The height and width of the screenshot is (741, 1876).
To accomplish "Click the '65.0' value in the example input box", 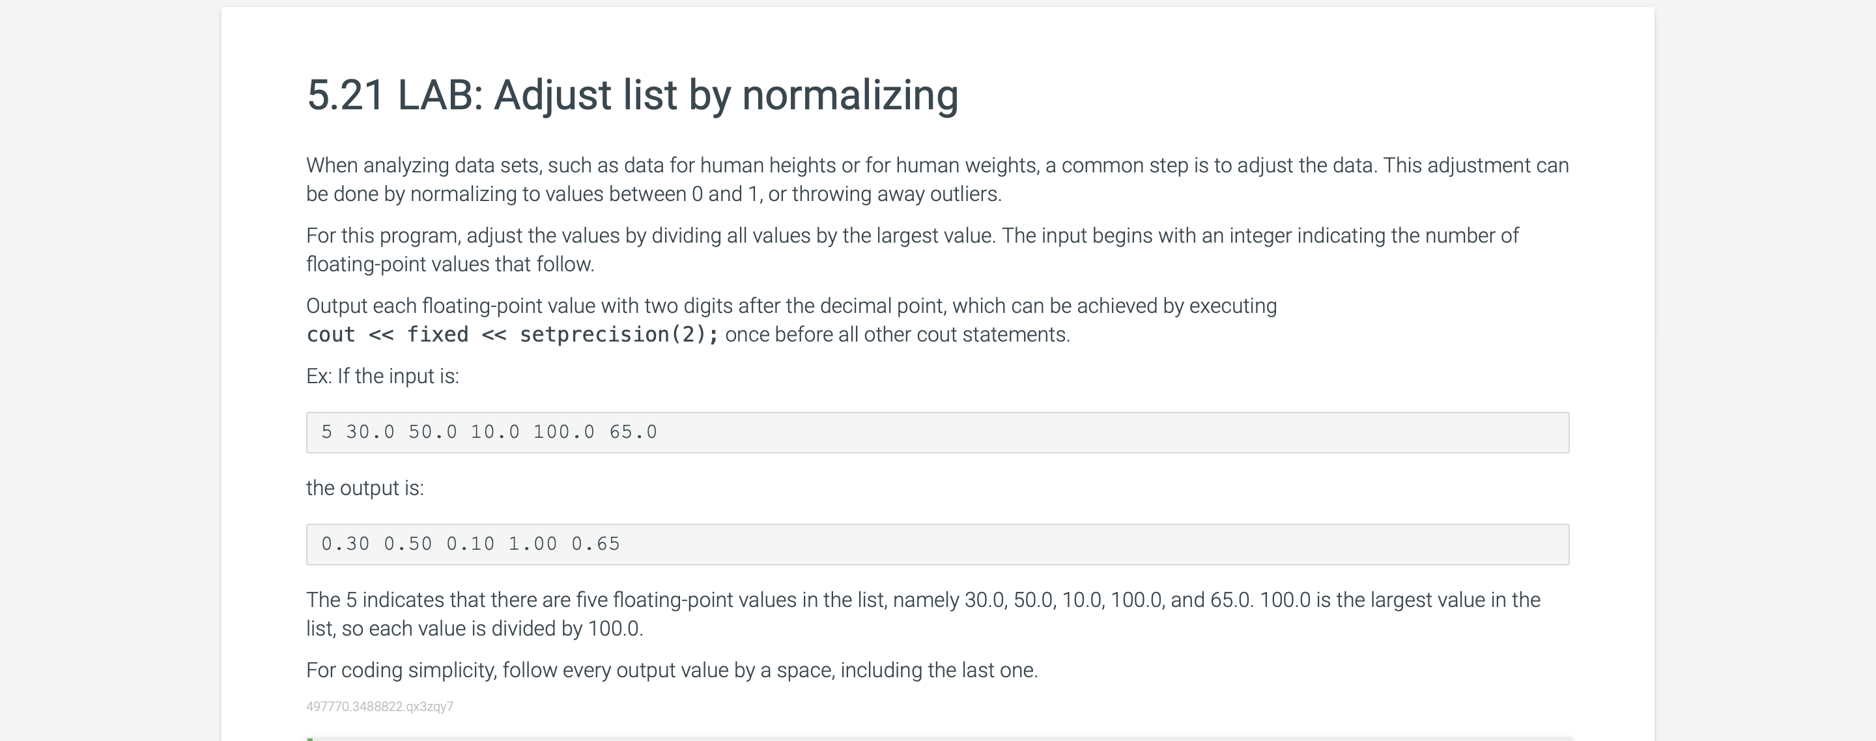I will click(x=633, y=432).
